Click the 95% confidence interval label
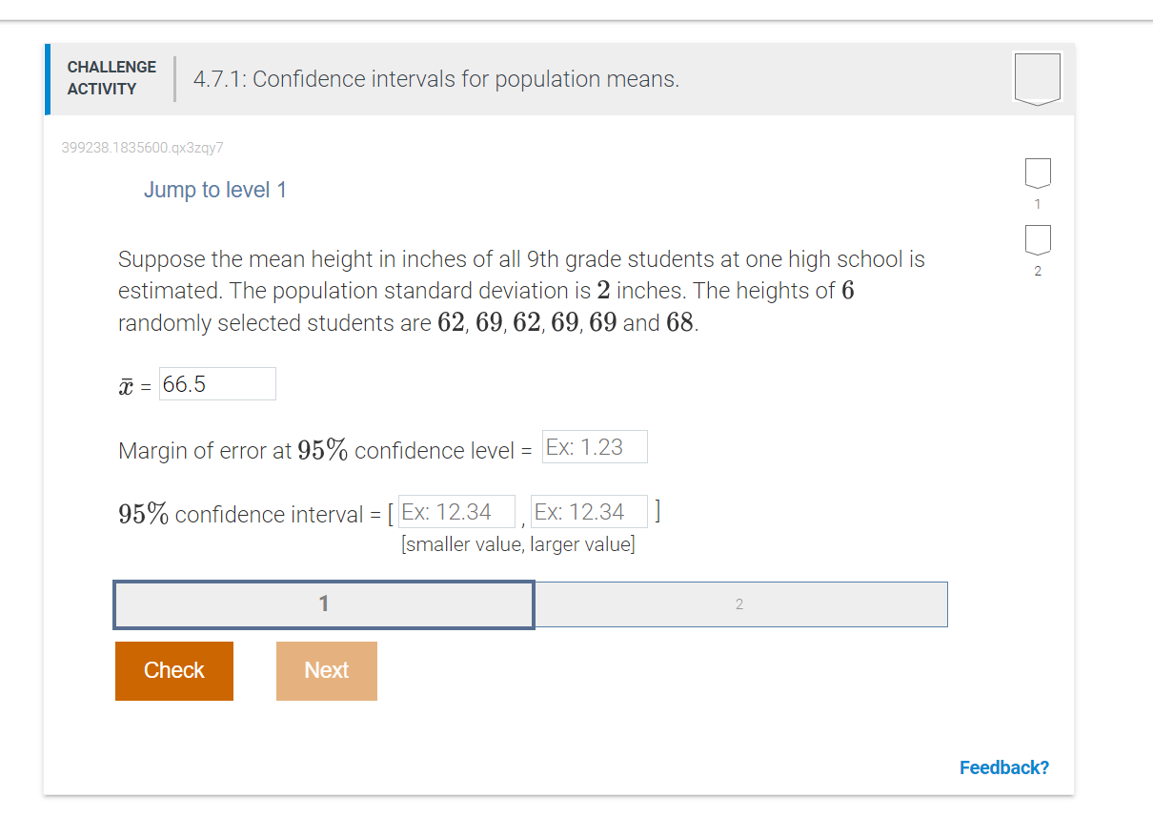The image size is (1153, 818). click(x=248, y=514)
